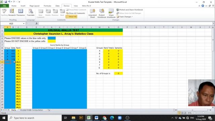Click Share Workbook
This screenshot has height=121, width=215.
tap(111, 13)
